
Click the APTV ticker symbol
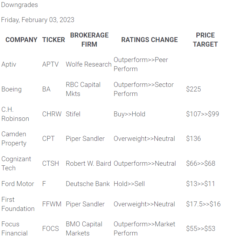click(50, 64)
